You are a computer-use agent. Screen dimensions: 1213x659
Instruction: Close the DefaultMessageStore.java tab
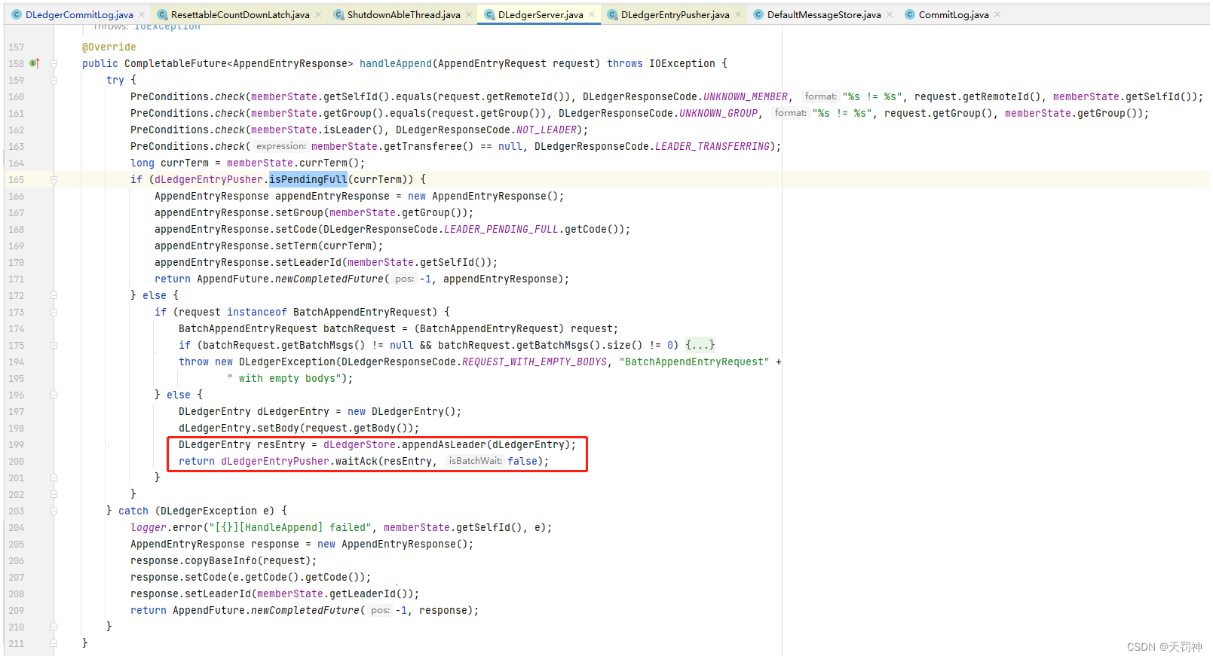click(x=890, y=14)
